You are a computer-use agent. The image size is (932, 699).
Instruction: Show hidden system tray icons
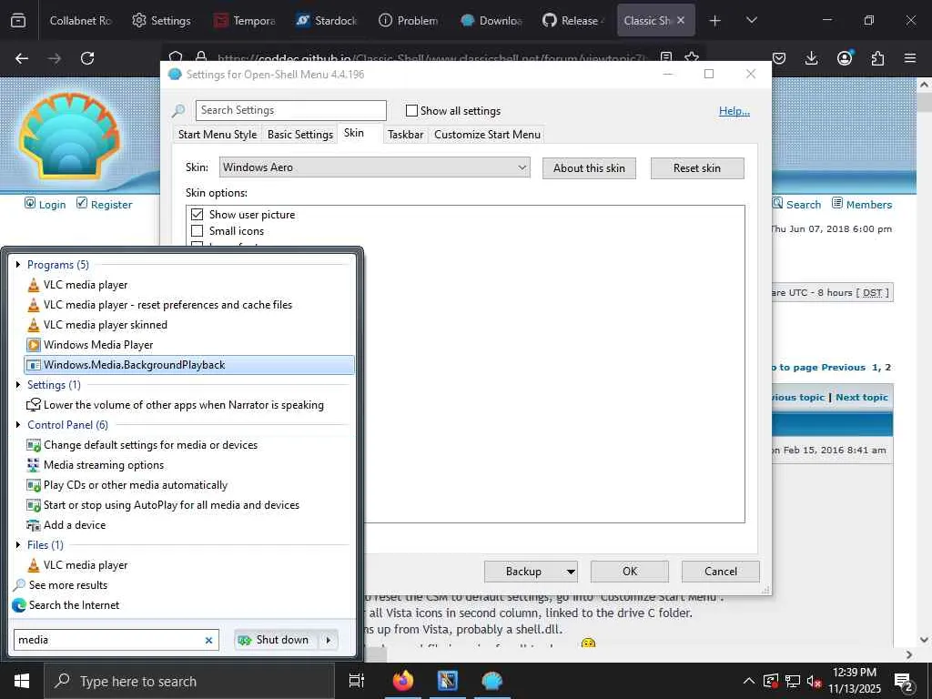749,681
